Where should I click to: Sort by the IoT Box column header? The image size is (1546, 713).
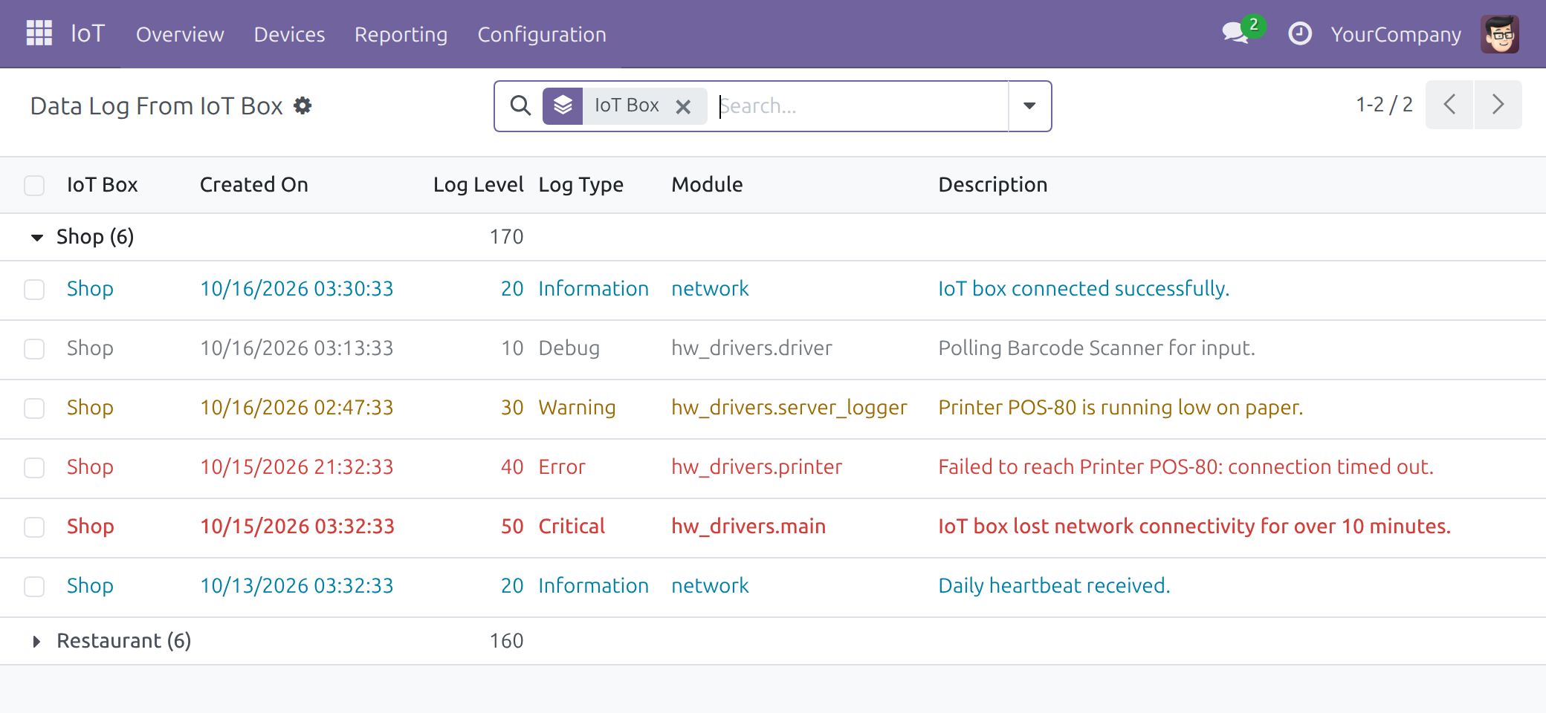103,184
